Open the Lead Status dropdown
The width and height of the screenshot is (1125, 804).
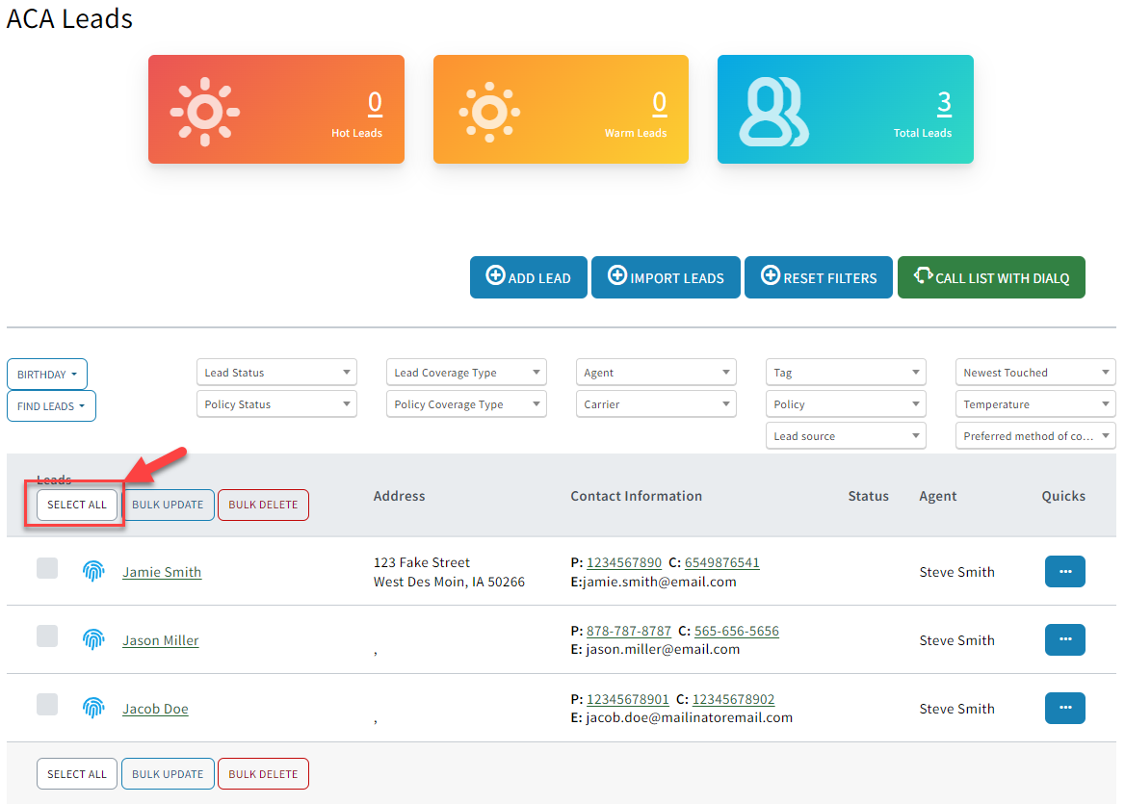276,372
